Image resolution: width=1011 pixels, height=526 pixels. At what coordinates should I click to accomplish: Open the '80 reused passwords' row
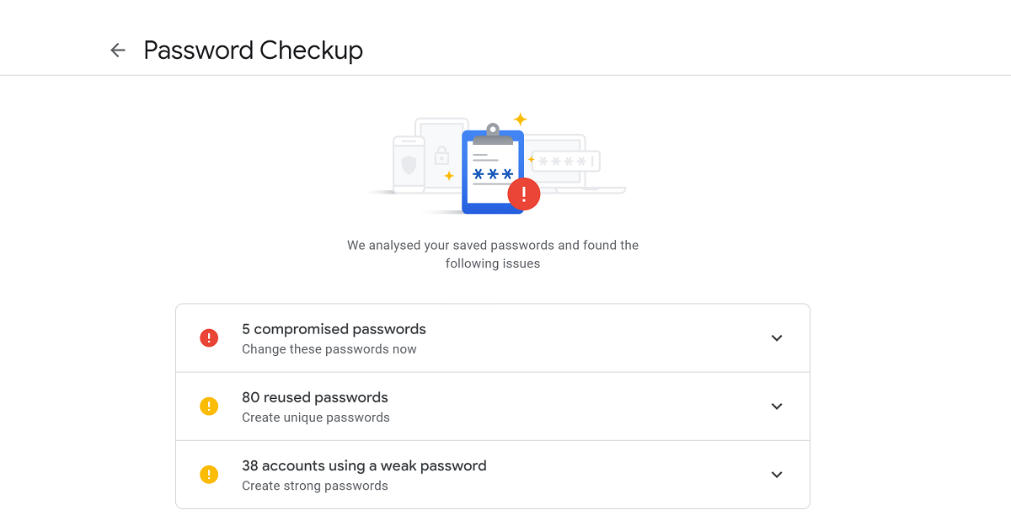pos(493,406)
